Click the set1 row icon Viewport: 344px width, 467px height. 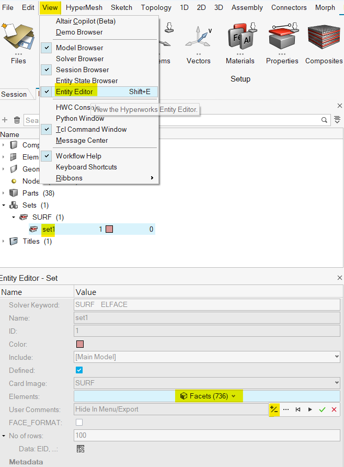click(33, 229)
